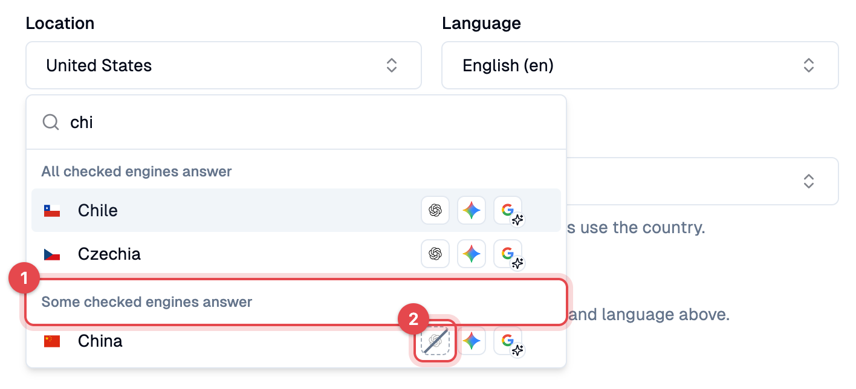Select Czechia from the location list

point(296,254)
